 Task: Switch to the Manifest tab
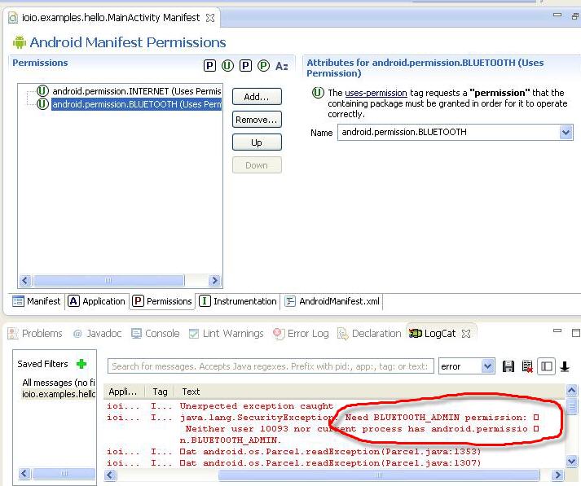[x=37, y=301]
